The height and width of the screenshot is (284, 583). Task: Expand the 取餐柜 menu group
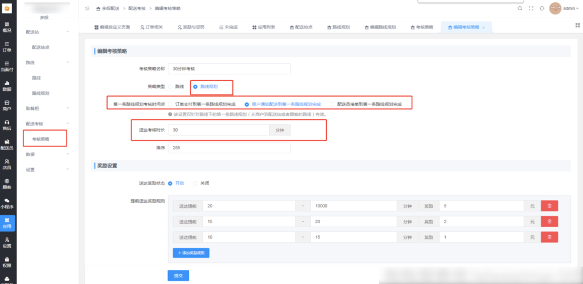tap(68, 108)
